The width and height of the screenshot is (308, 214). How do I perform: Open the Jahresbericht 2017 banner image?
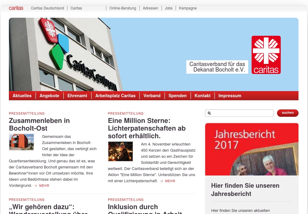pyautogui.click(x=252, y=149)
